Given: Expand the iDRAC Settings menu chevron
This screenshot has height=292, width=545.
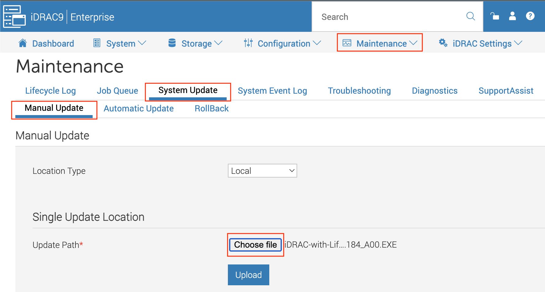Looking at the screenshot, I should pyautogui.click(x=518, y=43).
